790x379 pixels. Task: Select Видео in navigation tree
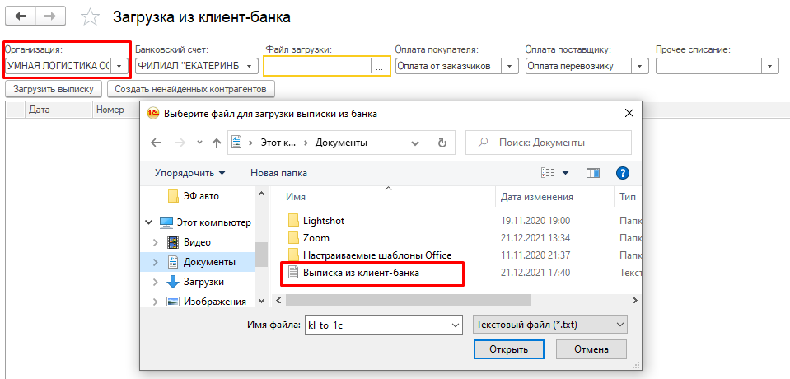pos(189,242)
